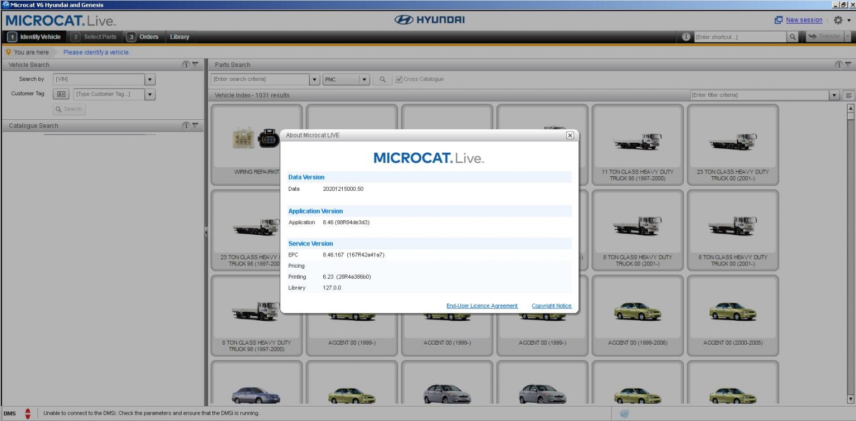This screenshot has width=856, height=421.
Task: Switch to the Library tab
Action: pyautogui.click(x=179, y=37)
